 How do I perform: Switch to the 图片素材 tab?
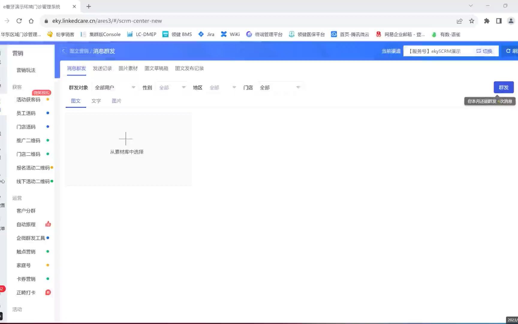128,68
